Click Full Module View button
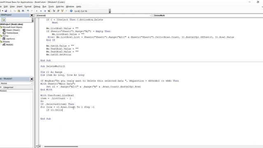The image size is (263, 148). tap(40, 146)
